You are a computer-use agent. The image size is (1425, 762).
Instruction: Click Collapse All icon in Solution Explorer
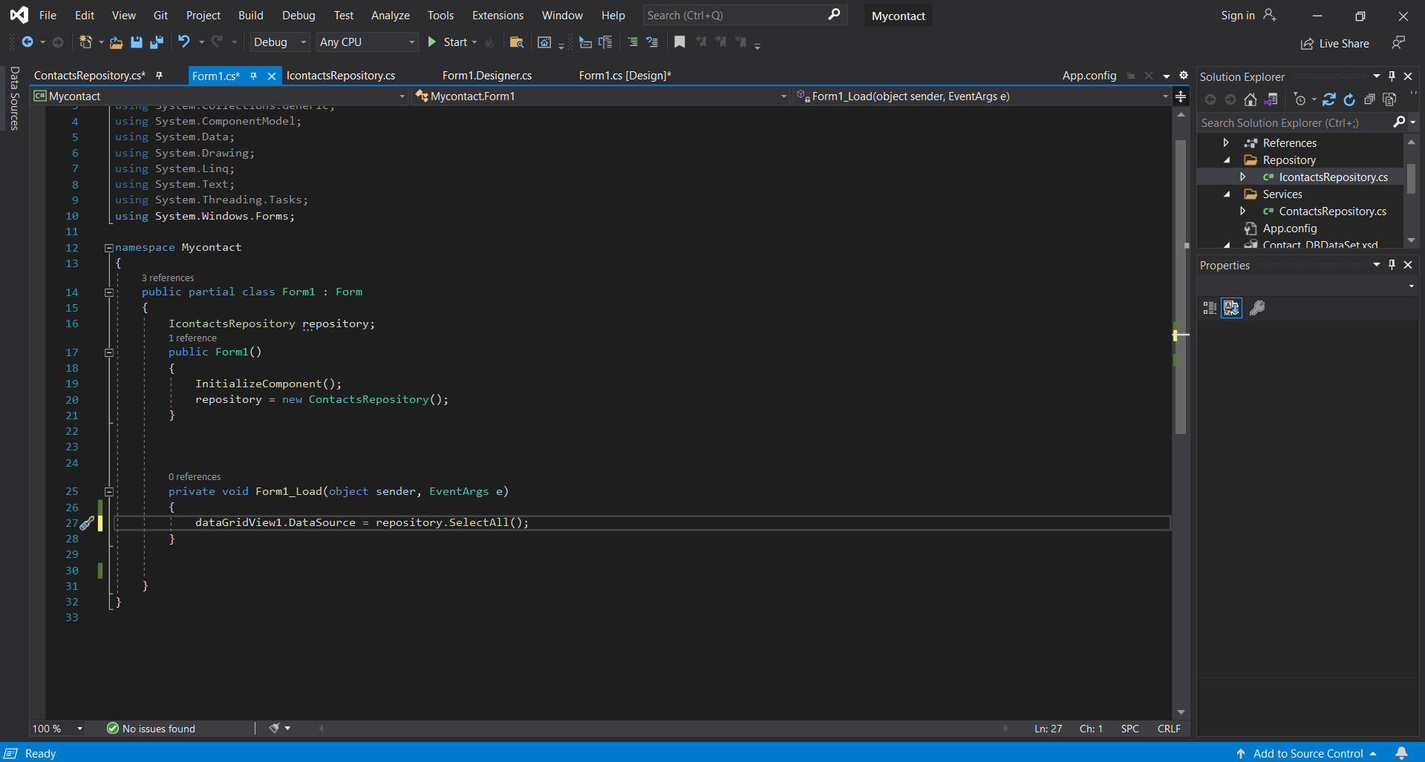[x=1369, y=99]
